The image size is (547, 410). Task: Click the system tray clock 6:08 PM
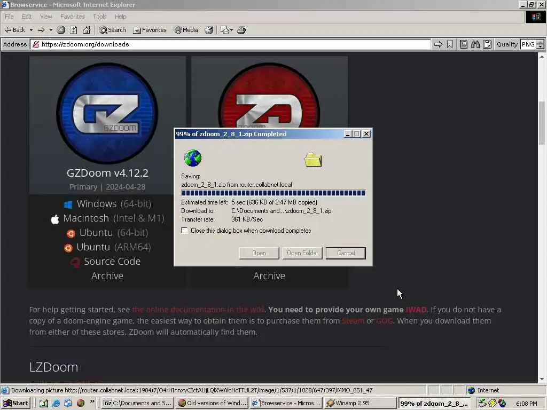[526, 404]
